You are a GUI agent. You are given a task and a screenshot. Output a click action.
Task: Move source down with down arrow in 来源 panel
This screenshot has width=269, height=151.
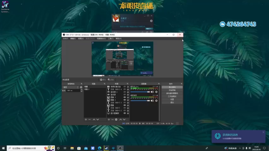click(124, 119)
